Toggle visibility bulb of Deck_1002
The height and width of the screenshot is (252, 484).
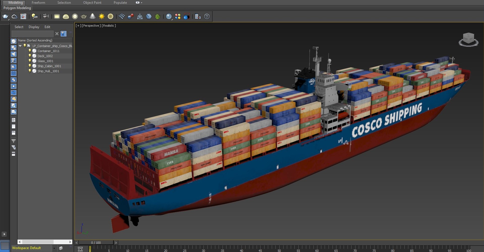tap(29, 56)
